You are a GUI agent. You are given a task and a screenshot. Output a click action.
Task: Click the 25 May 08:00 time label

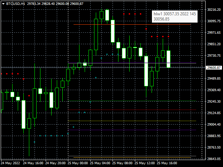pos(122,163)
